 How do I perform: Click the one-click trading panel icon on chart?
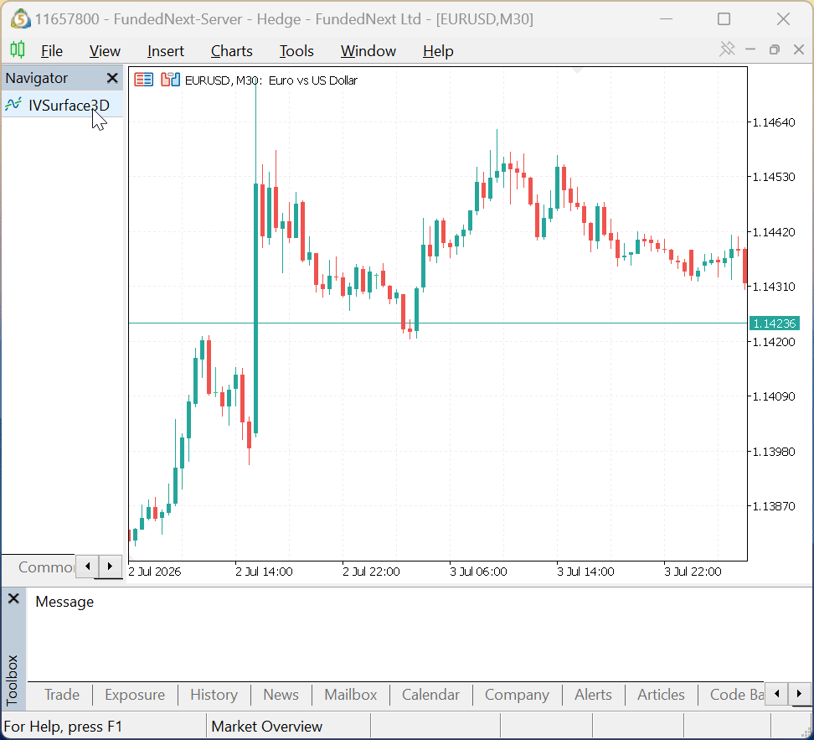[170, 80]
